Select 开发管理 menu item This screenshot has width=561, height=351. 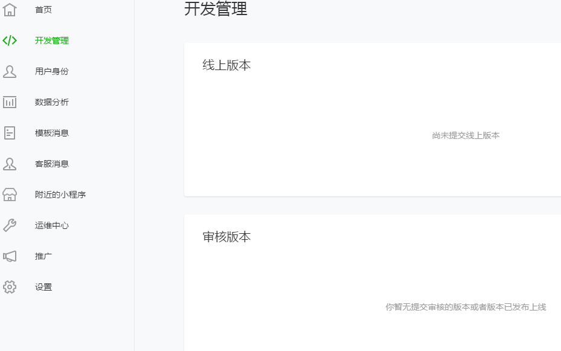(x=52, y=40)
